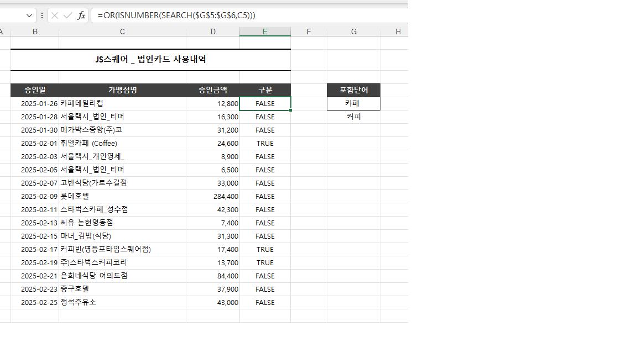Click the 승인일 column header cell
This screenshot has height=358, width=637.
(34, 90)
